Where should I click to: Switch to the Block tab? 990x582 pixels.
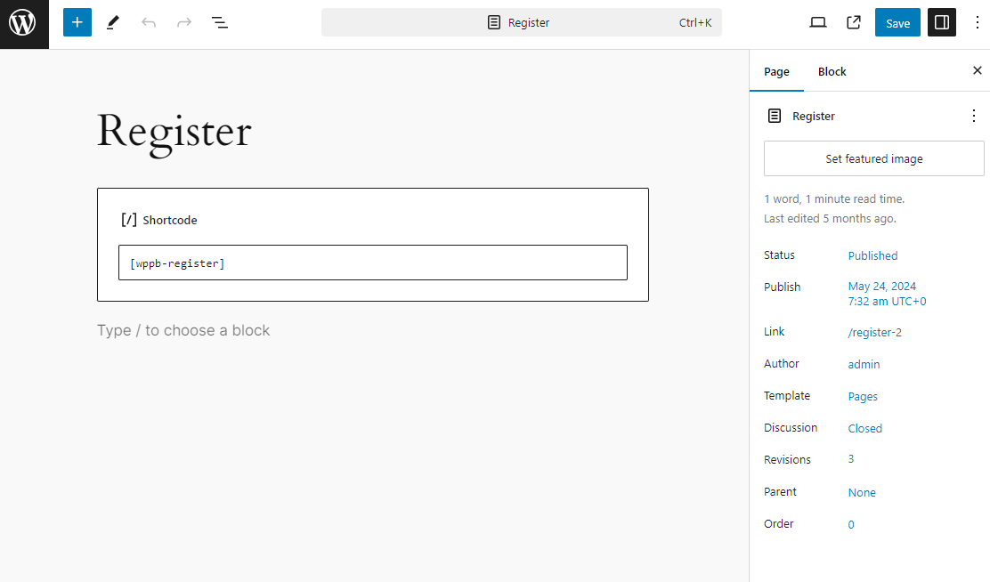[x=832, y=71]
